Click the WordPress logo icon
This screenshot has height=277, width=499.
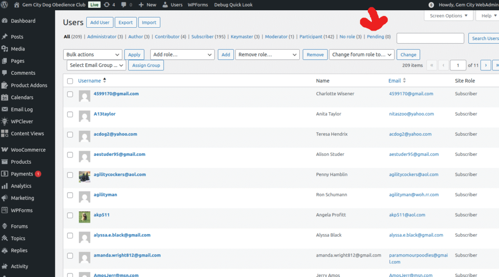pyautogui.click(x=5, y=5)
